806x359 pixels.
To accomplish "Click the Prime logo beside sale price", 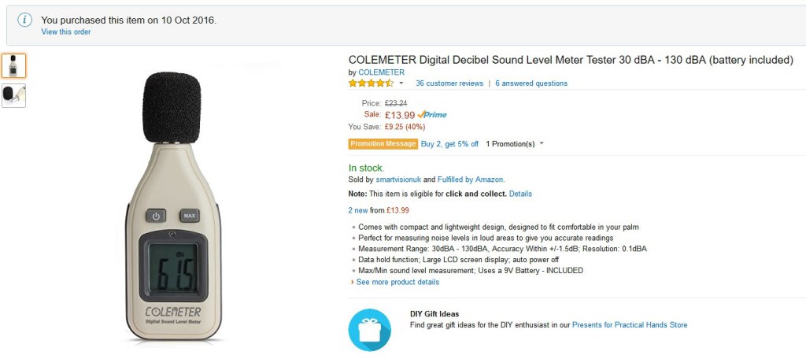I will (432, 115).
